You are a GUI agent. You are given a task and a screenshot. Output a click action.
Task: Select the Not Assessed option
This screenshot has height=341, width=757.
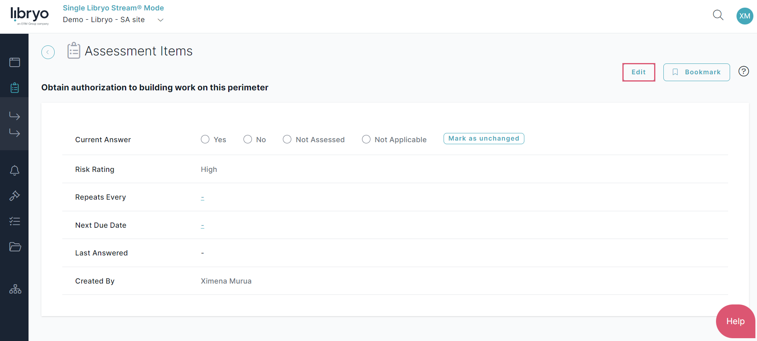click(287, 139)
